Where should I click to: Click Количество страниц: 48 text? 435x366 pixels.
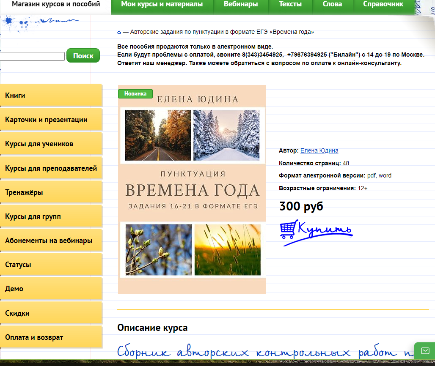coord(314,163)
